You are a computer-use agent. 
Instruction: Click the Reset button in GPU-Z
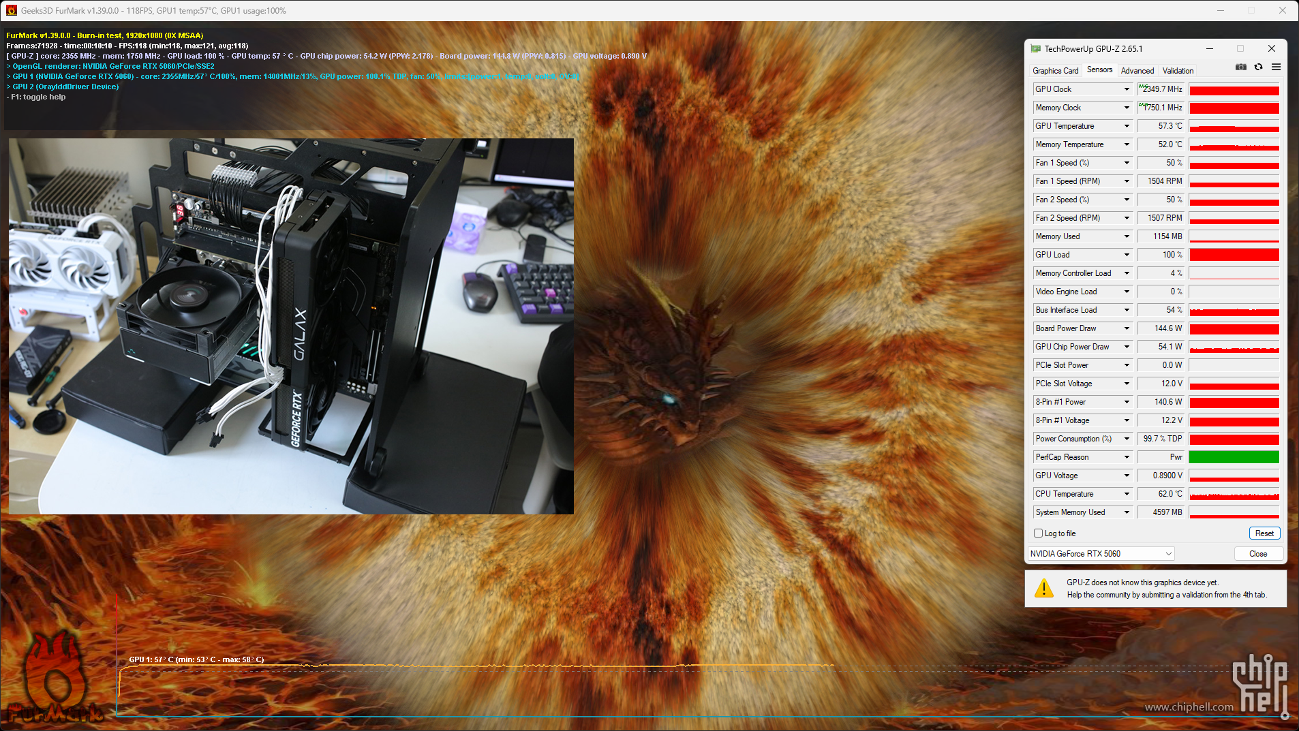[x=1264, y=533]
